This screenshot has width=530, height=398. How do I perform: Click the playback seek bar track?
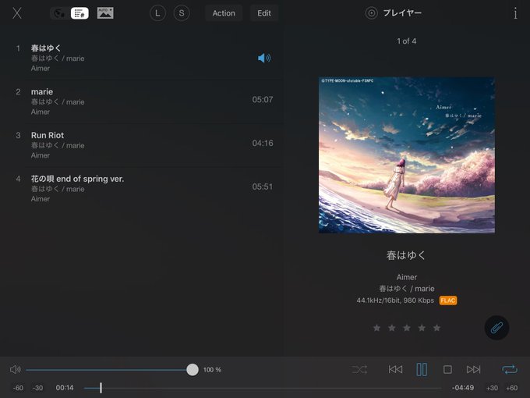pyautogui.click(x=263, y=388)
